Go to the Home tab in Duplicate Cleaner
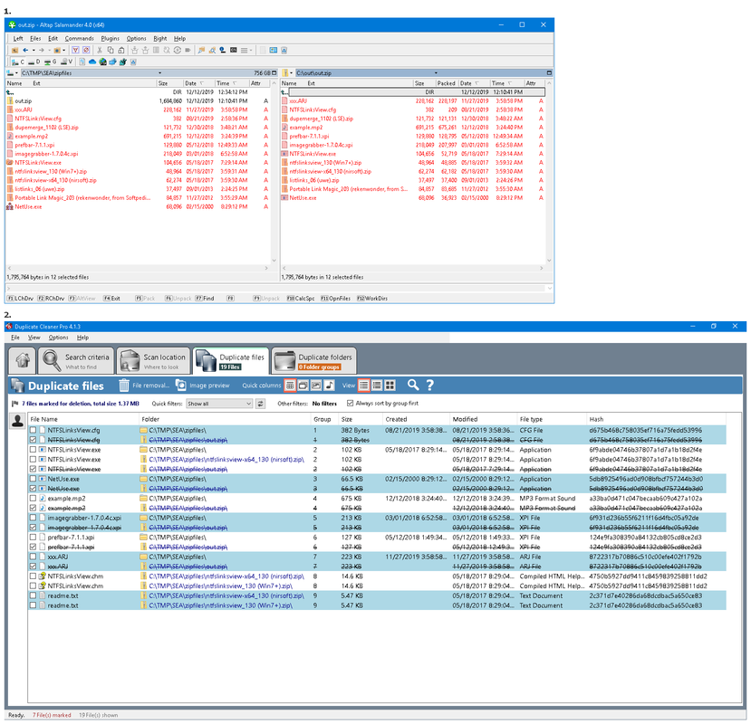Image resolution: width=751 pixels, height=724 pixels. (x=22, y=361)
